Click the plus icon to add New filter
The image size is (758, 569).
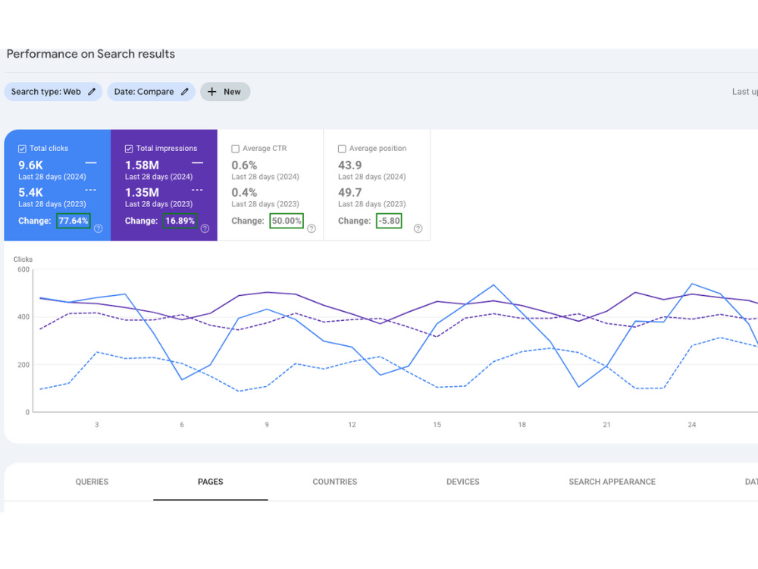tap(211, 92)
